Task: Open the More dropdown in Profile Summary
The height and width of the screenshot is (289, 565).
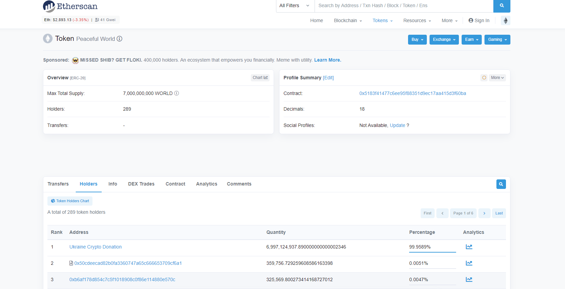Action: 497,78
